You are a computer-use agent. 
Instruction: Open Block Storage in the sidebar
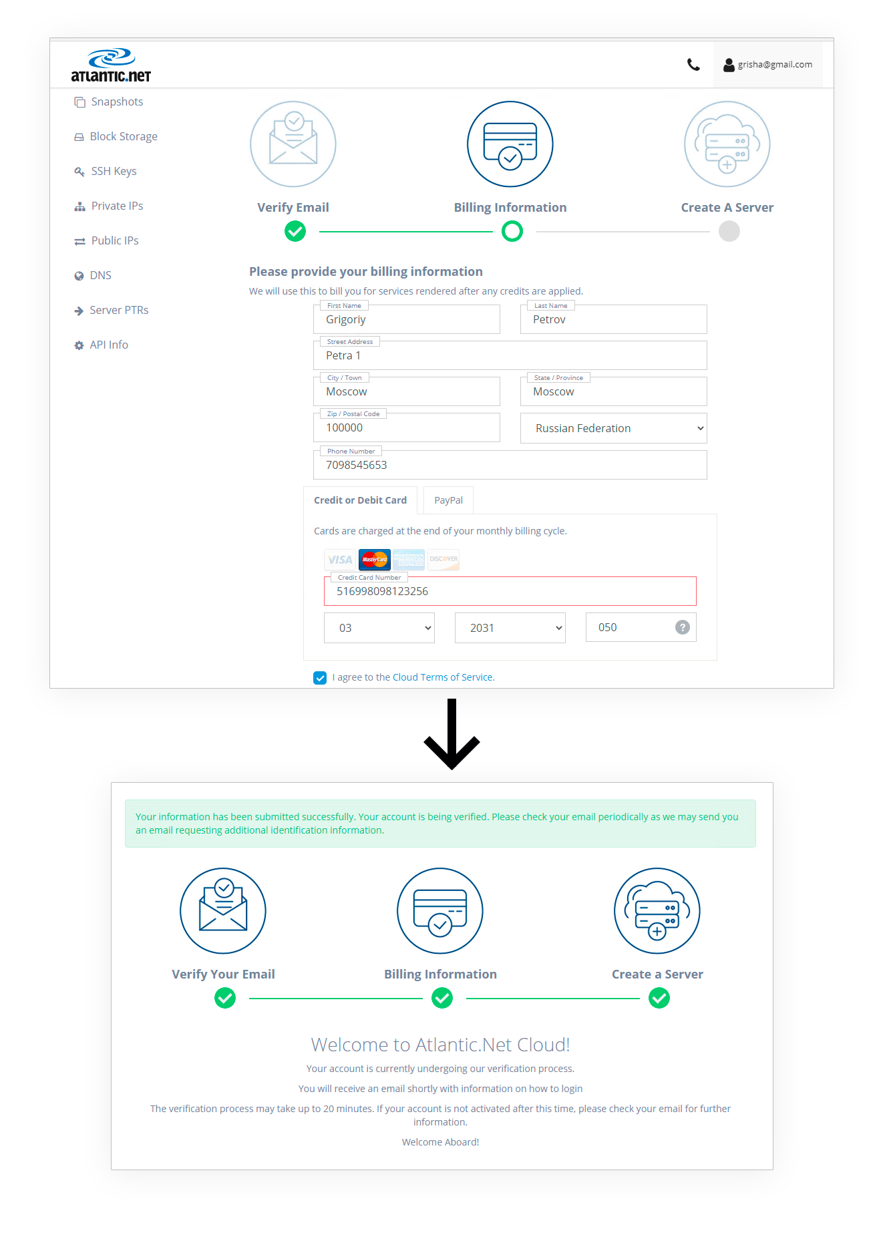(124, 136)
